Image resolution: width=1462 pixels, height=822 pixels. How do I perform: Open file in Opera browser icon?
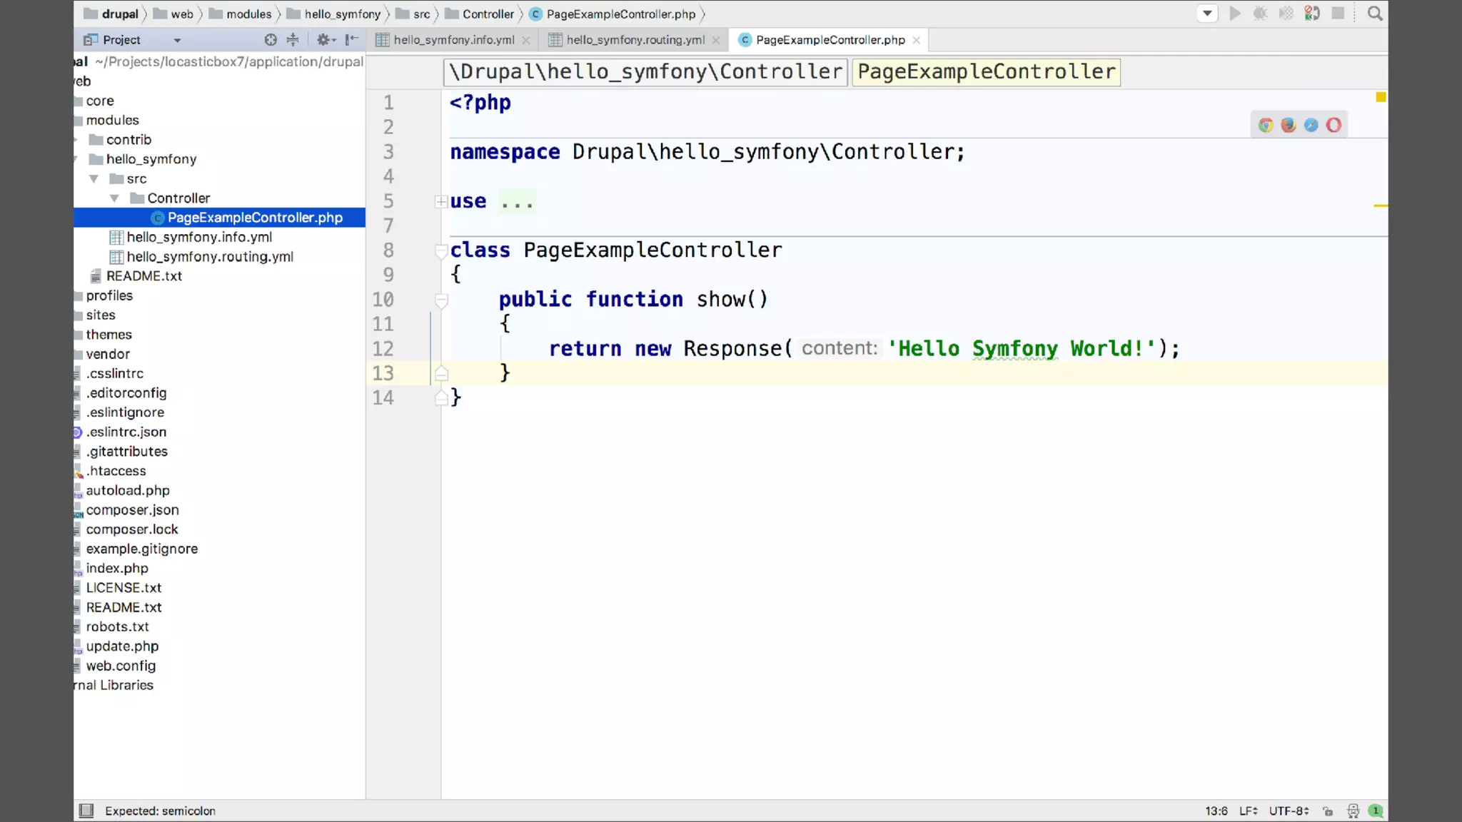[x=1334, y=126]
